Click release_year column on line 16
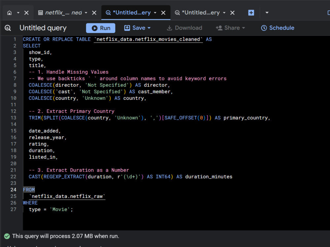 pyautogui.click(x=47, y=138)
